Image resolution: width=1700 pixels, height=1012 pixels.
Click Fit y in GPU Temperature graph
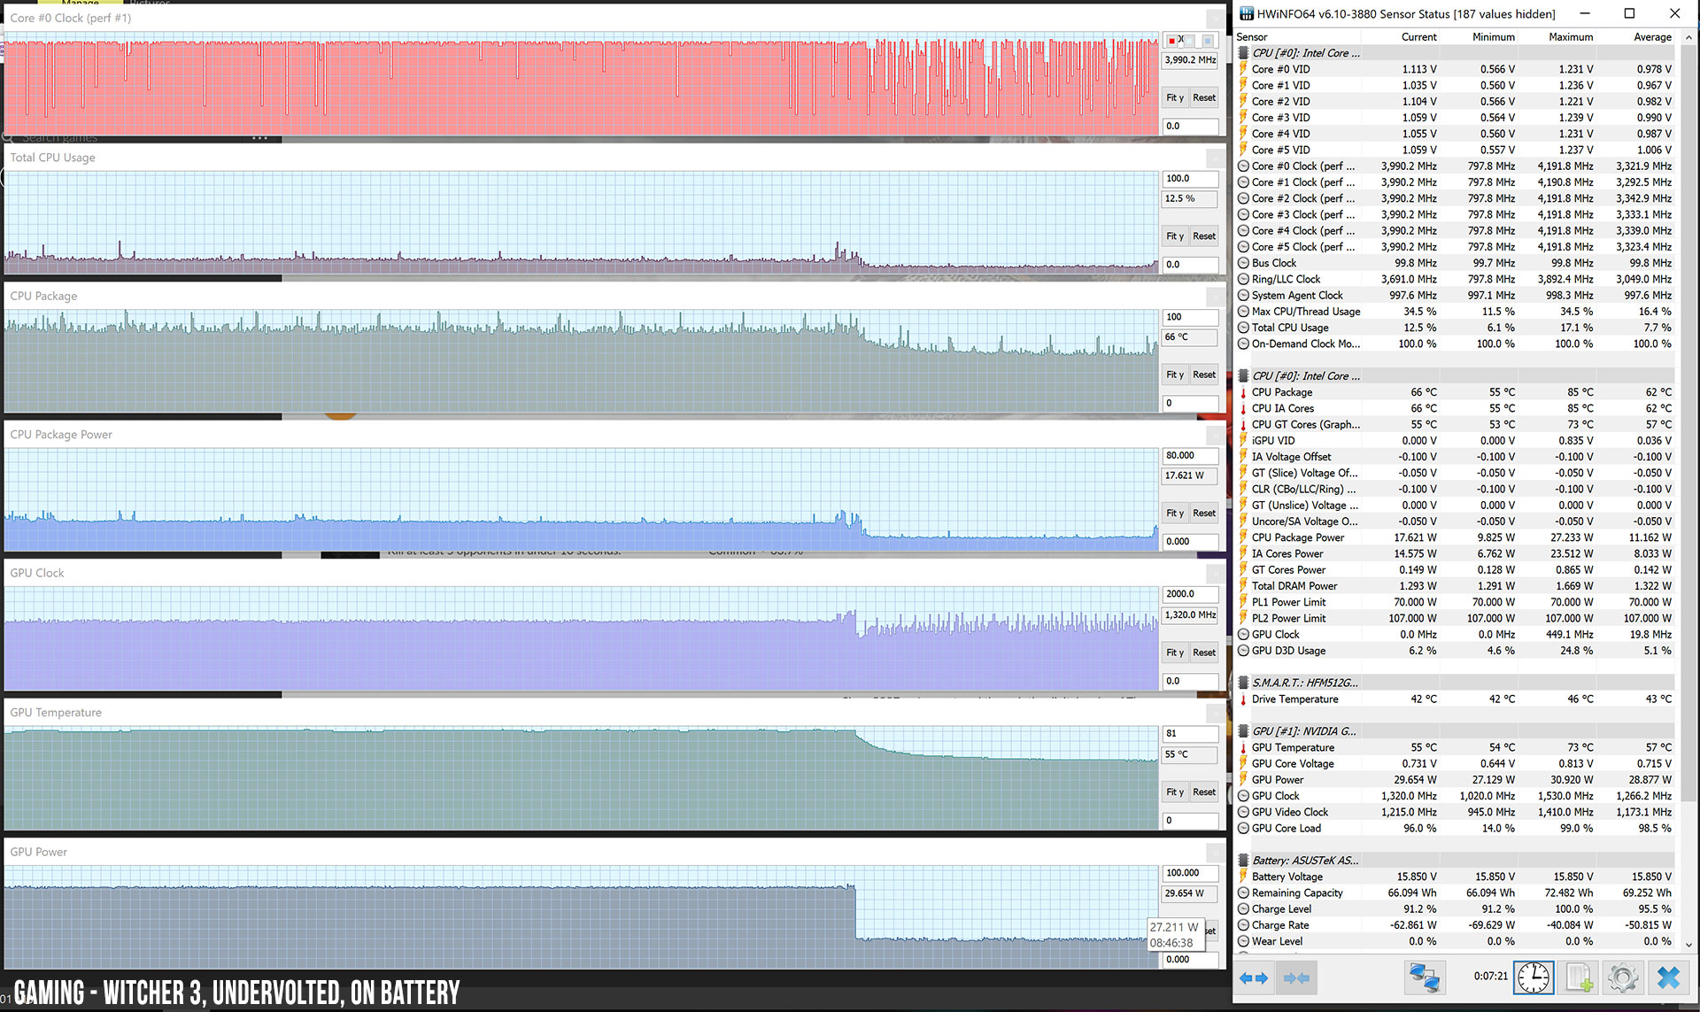pos(1175,792)
